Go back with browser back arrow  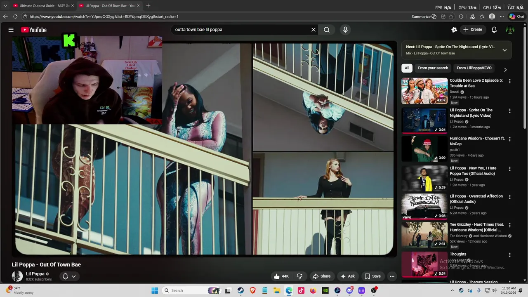coord(5,16)
